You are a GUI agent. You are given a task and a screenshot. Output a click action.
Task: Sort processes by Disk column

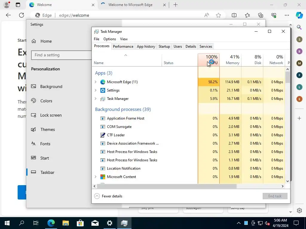252,60
